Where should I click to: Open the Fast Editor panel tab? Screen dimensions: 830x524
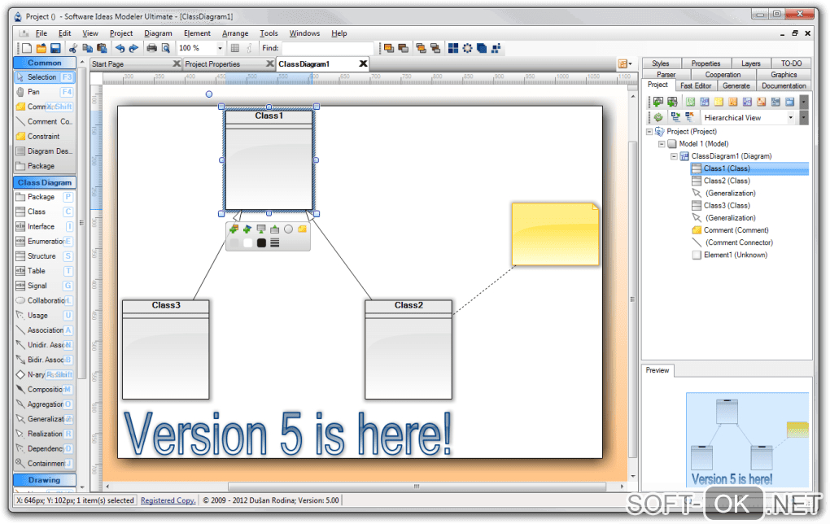tap(696, 85)
